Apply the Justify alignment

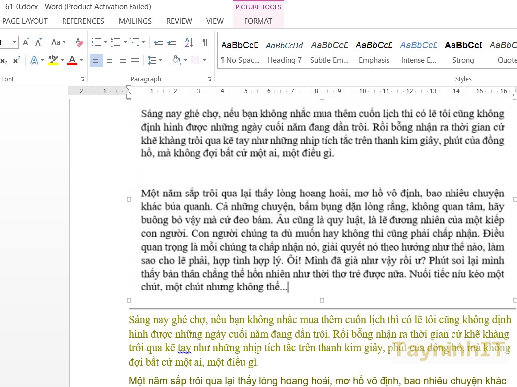point(135,60)
